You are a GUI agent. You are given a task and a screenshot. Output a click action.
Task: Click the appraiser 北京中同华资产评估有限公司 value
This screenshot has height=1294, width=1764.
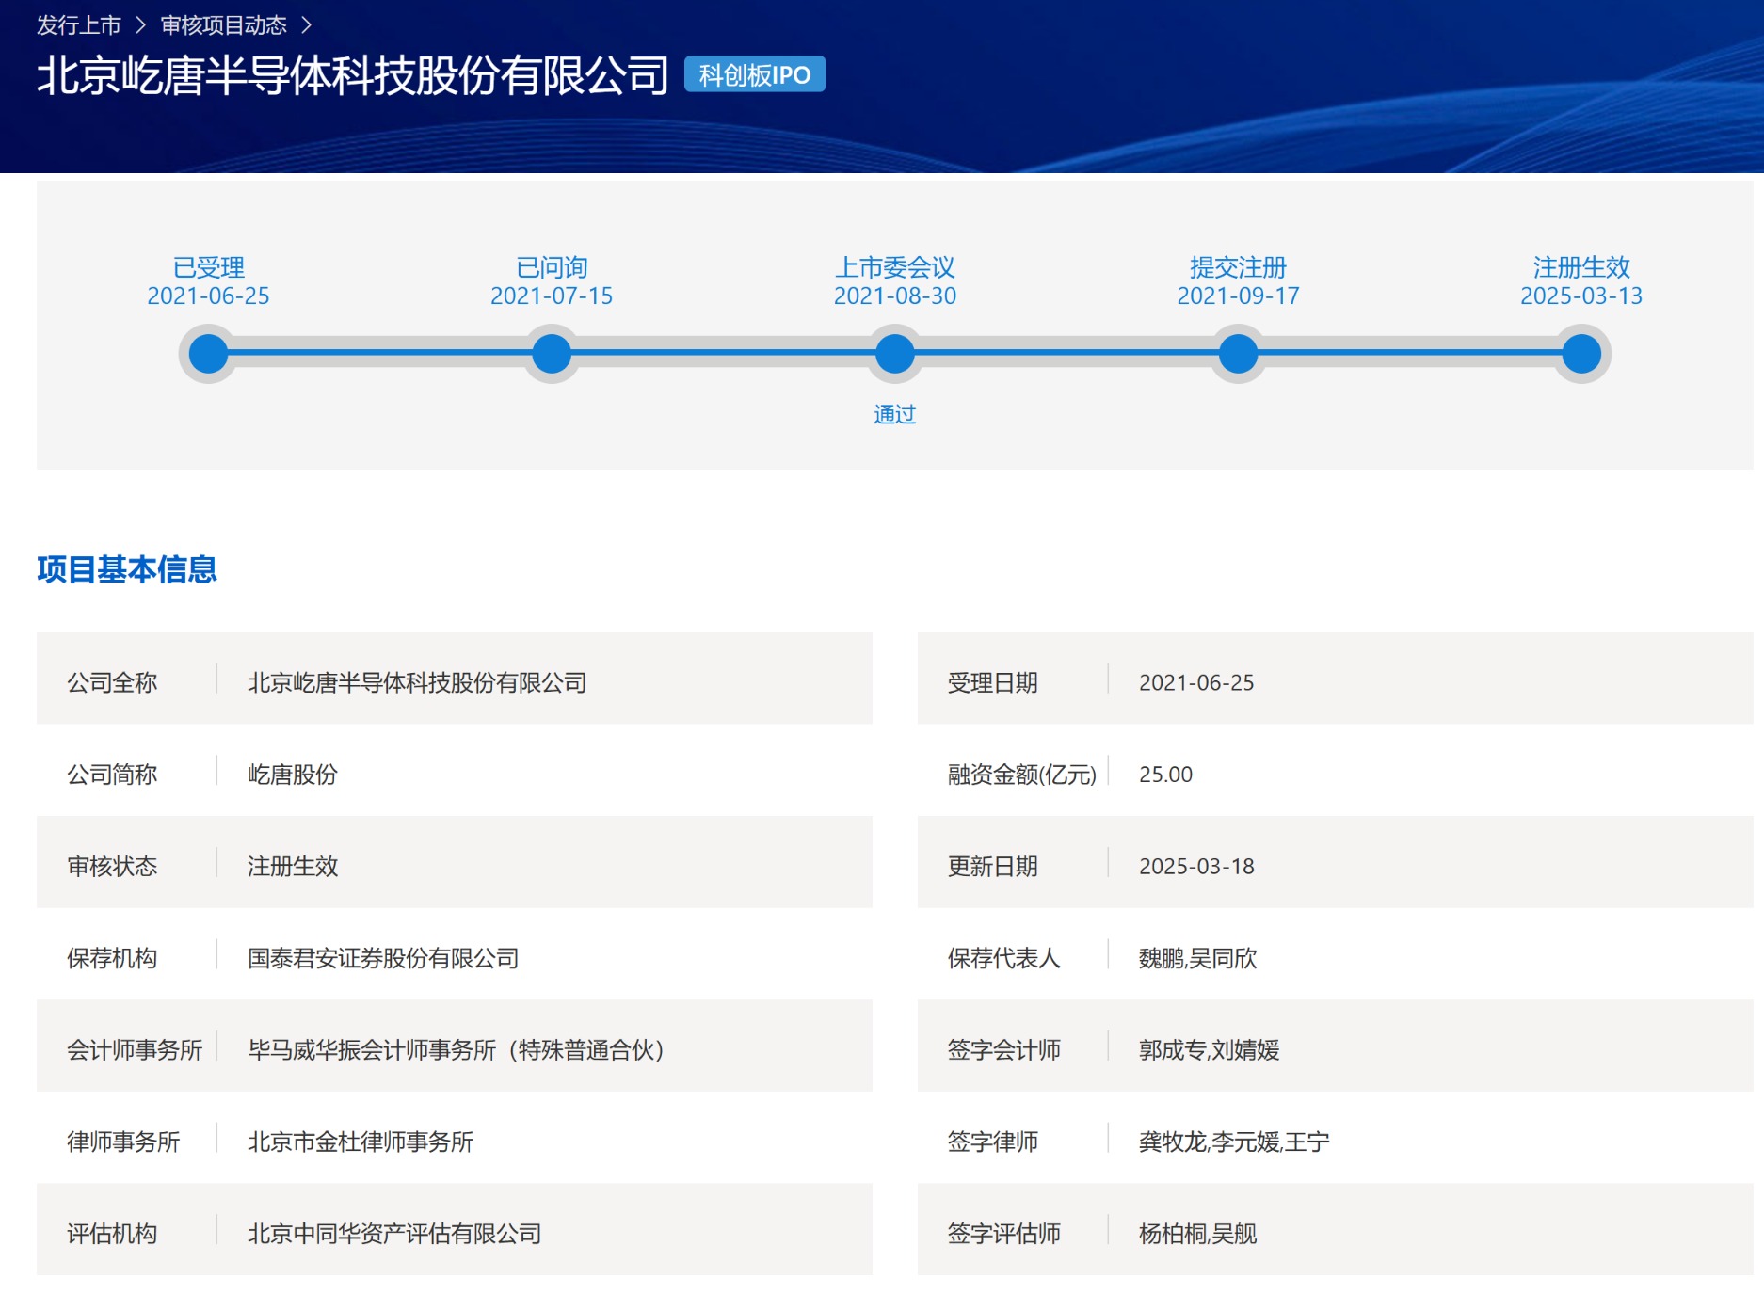[394, 1233]
